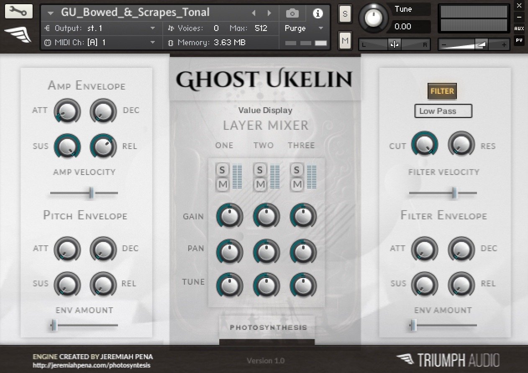This screenshot has width=528, height=373.
Task: Toggle the PV button
Action: [x=519, y=40]
